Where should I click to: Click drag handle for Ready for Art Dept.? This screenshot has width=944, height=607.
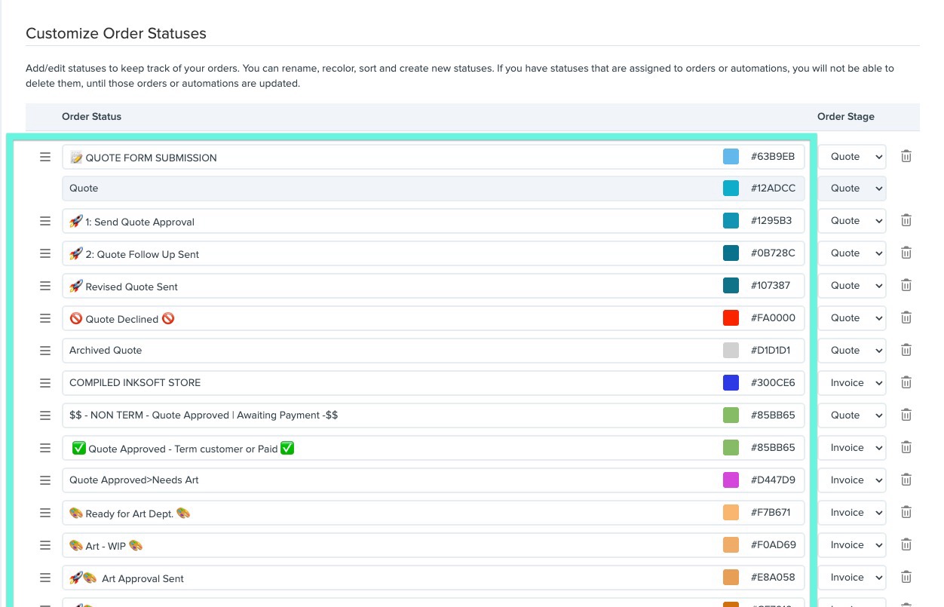(45, 513)
